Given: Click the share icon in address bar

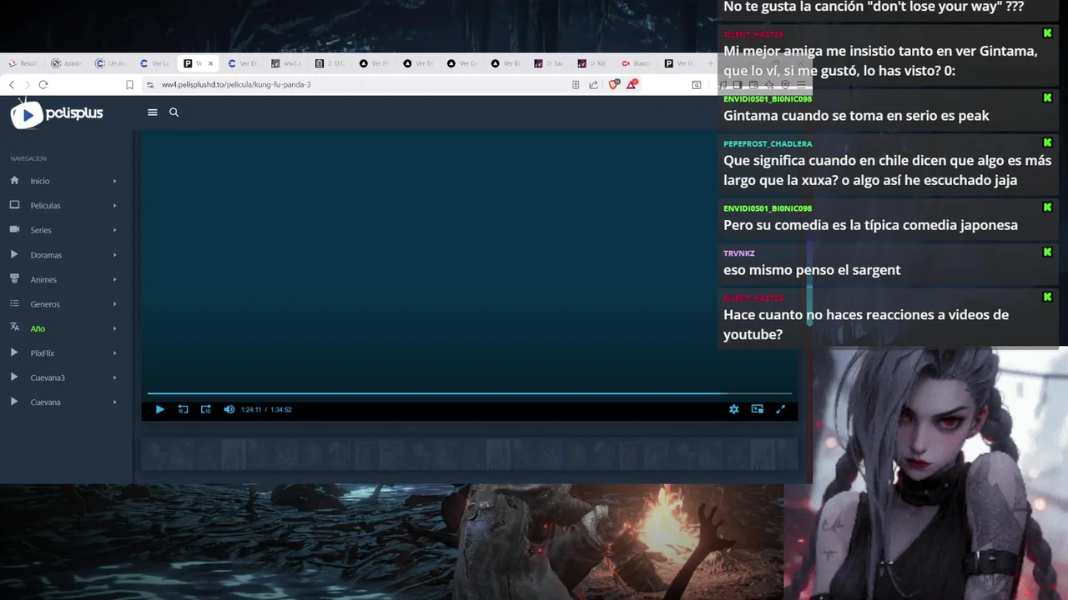Looking at the screenshot, I should coord(593,84).
